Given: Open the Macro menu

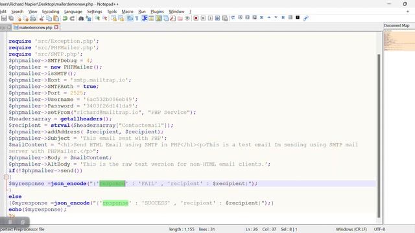Looking at the screenshot, I should [127, 12].
